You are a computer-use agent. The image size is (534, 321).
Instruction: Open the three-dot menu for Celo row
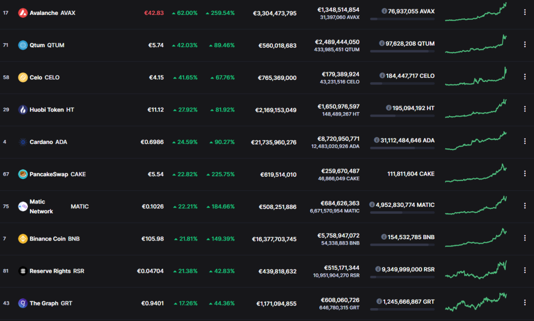click(525, 77)
